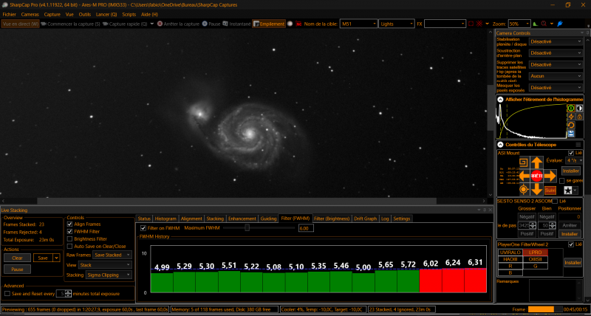Click the left arrow on telescope control pad
The image size is (591, 316).
pyautogui.click(x=525, y=176)
